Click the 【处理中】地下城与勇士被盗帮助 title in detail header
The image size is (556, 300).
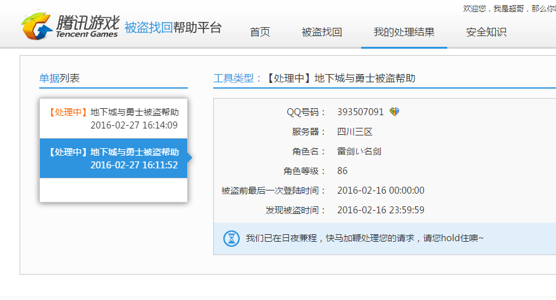point(340,78)
